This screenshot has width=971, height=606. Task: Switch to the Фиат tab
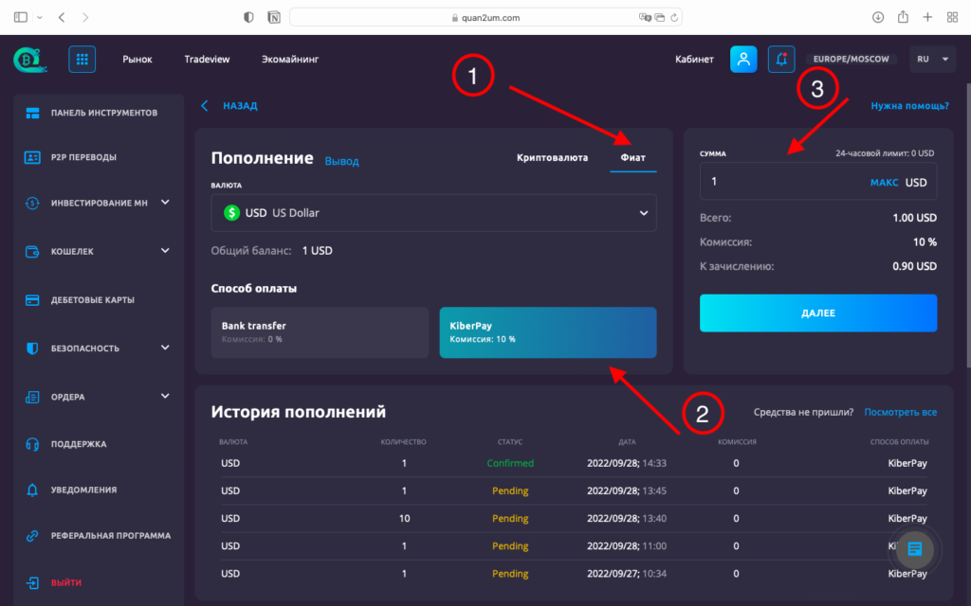[632, 158]
